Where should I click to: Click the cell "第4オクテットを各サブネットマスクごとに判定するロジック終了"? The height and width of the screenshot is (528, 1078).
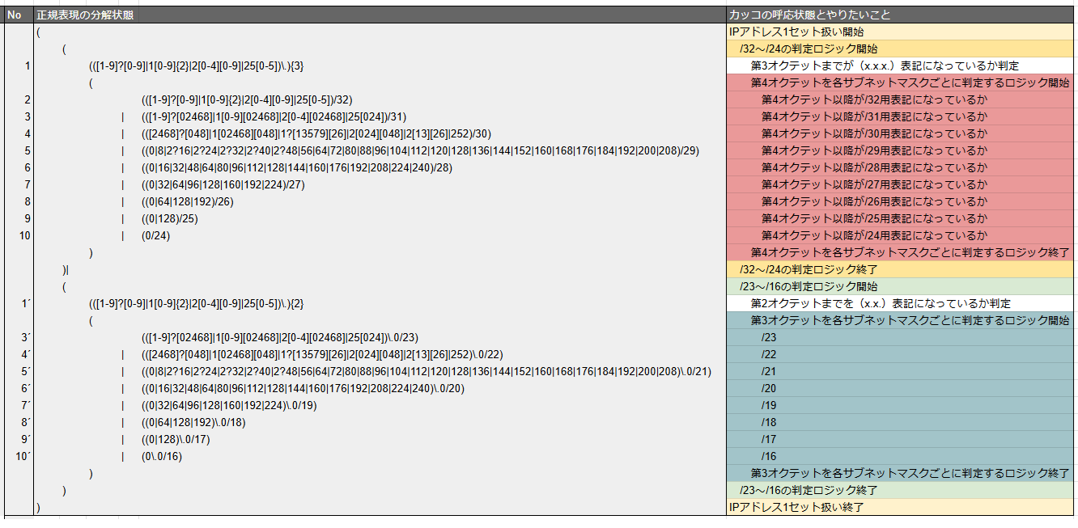click(901, 253)
